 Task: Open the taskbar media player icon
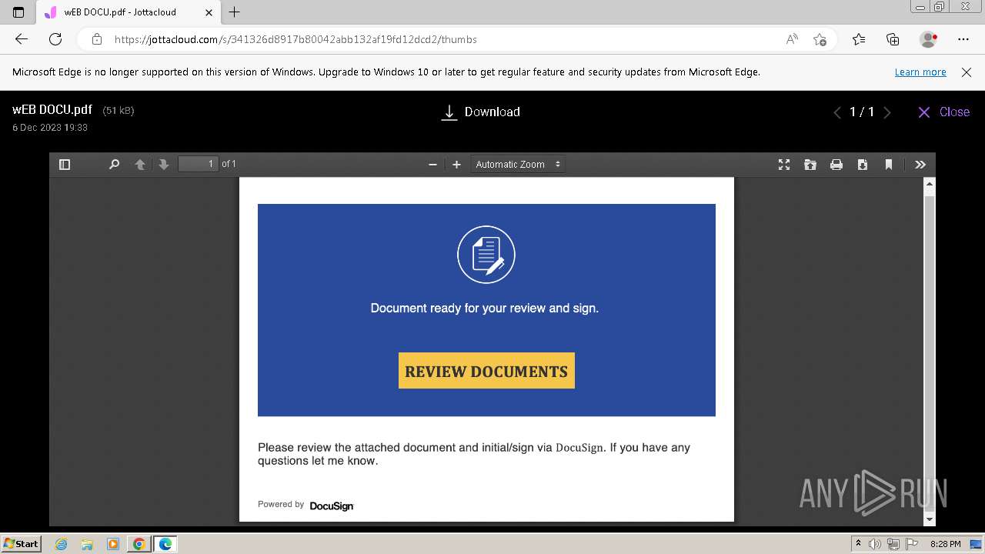pyautogui.click(x=113, y=544)
